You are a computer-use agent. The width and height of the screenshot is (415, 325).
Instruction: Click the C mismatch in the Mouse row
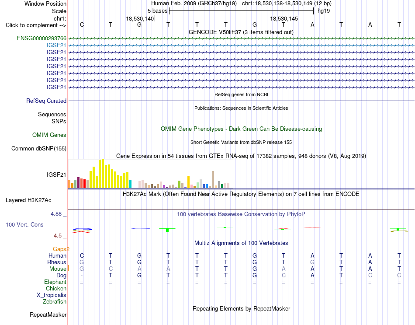click(x=111, y=269)
